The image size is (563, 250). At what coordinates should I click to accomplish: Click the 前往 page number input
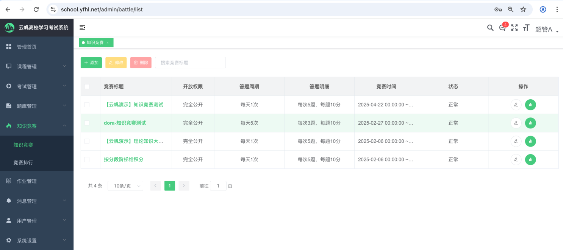(218, 186)
